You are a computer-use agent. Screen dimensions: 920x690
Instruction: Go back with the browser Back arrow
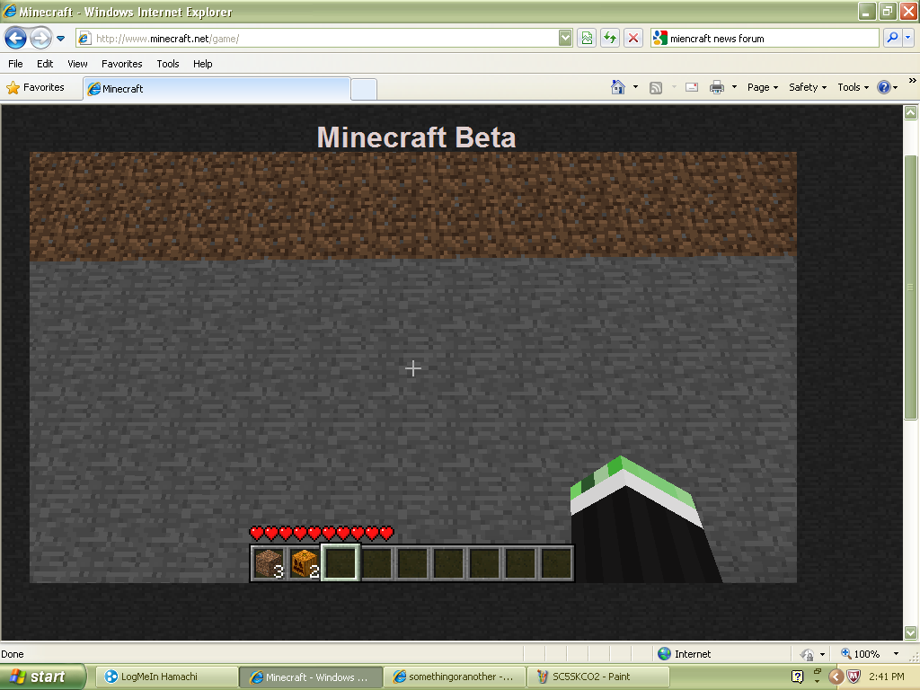click(16, 39)
